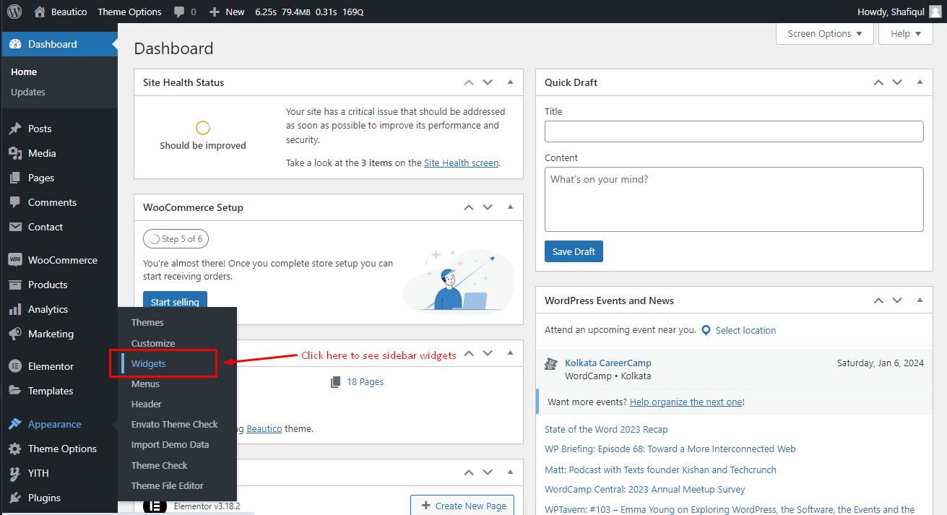Move WordPress Events and News panel up

coord(878,300)
